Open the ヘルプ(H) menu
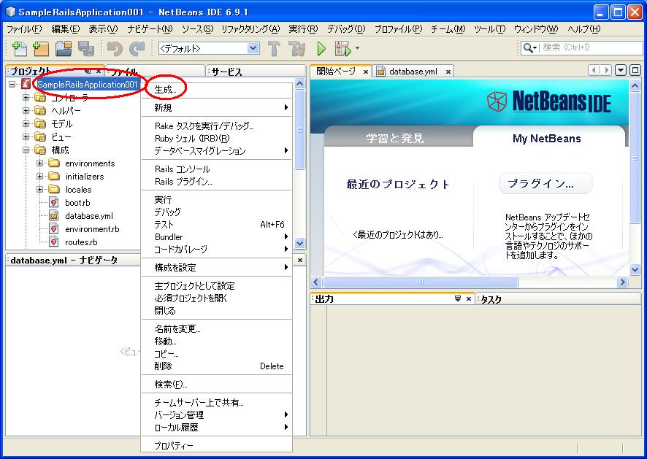 pyautogui.click(x=584, y=29)
